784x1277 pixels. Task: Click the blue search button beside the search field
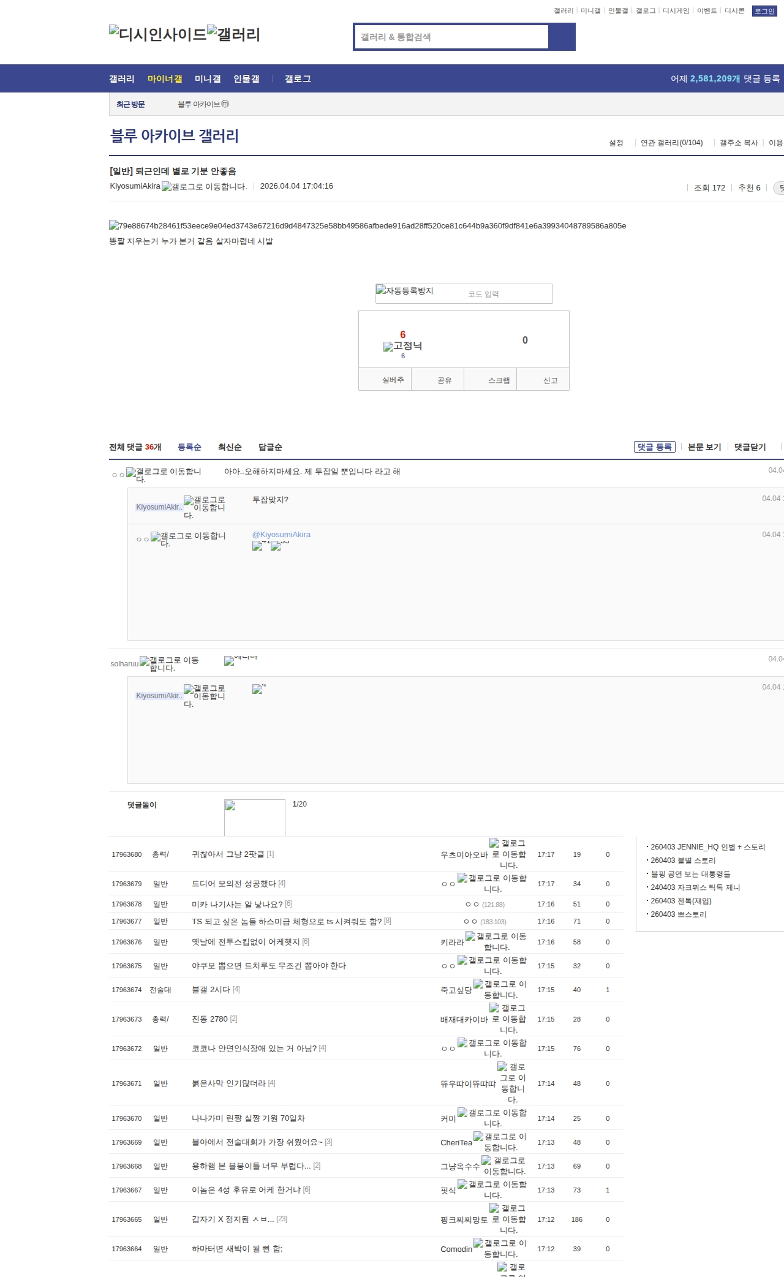[562, 37]
